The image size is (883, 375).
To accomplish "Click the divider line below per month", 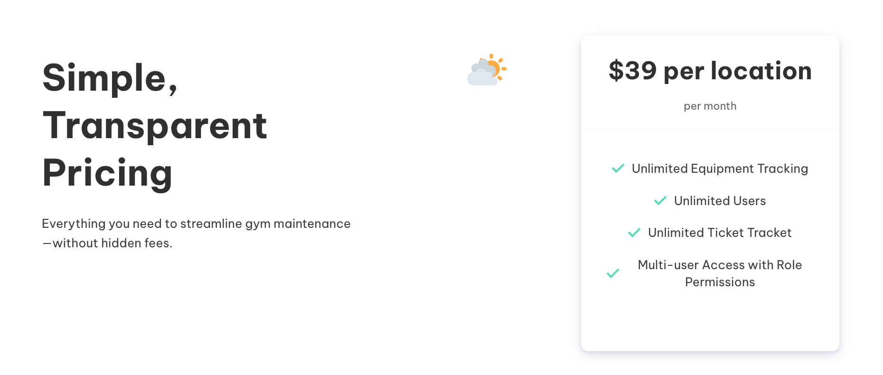I will point(710,129).
